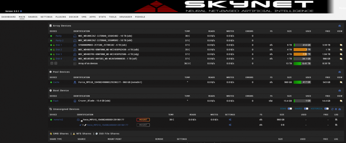Screen dimensions: 346x143
Task: Open the Main tab
Action: point(22,17)
